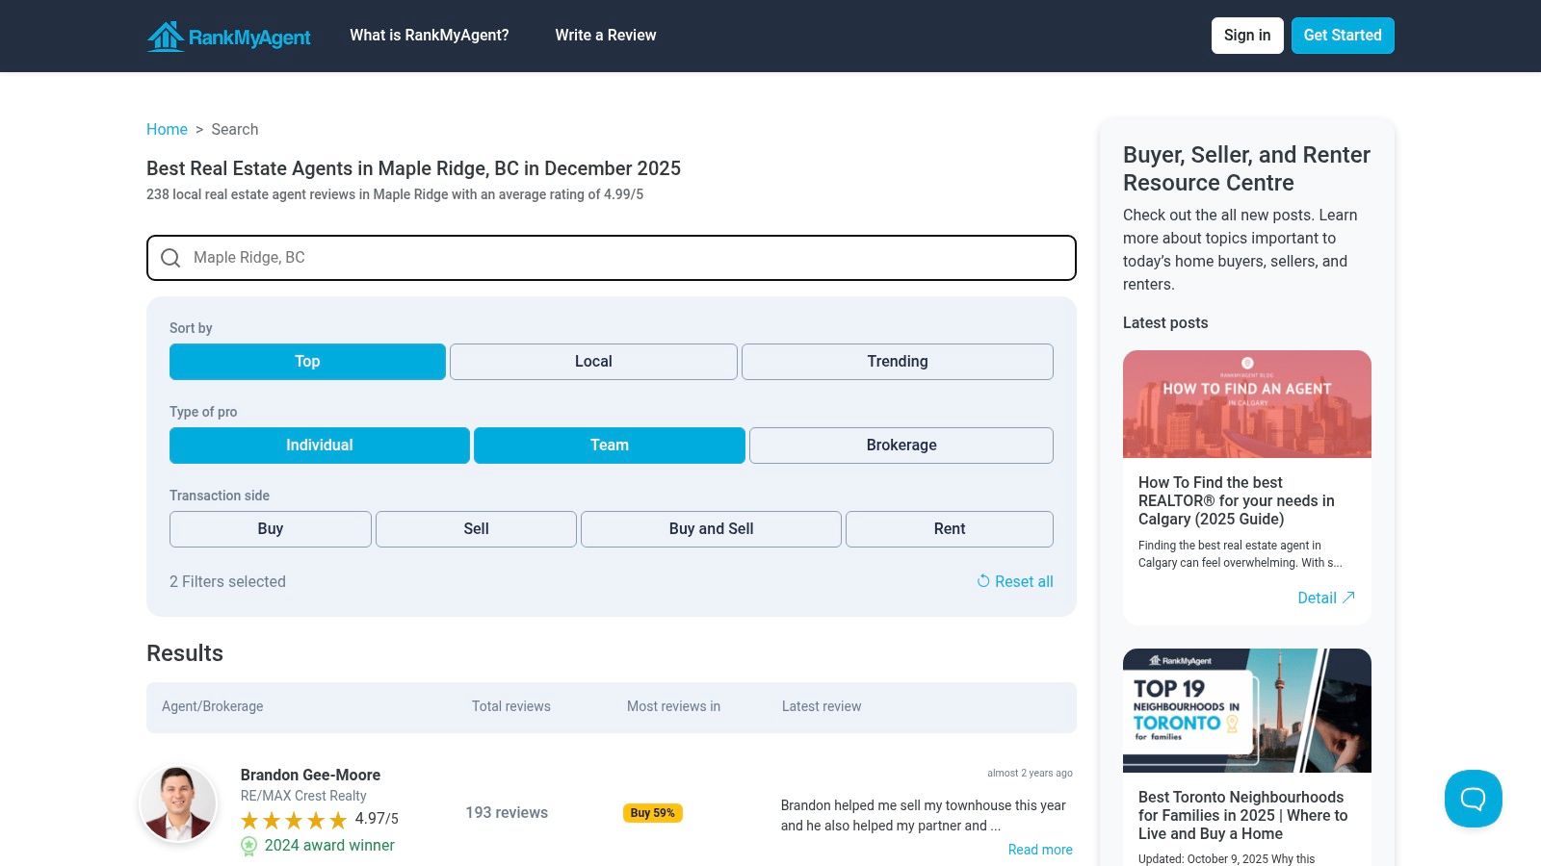
Task: Click the Get Started button
Action: pos(1343,36)
